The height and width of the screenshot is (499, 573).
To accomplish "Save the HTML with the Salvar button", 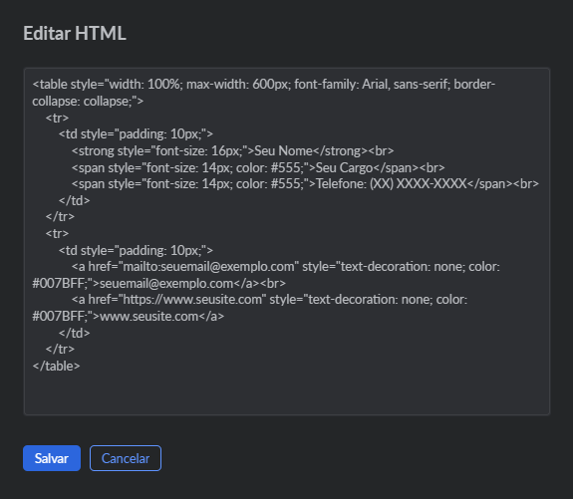I will coord(52,458).
